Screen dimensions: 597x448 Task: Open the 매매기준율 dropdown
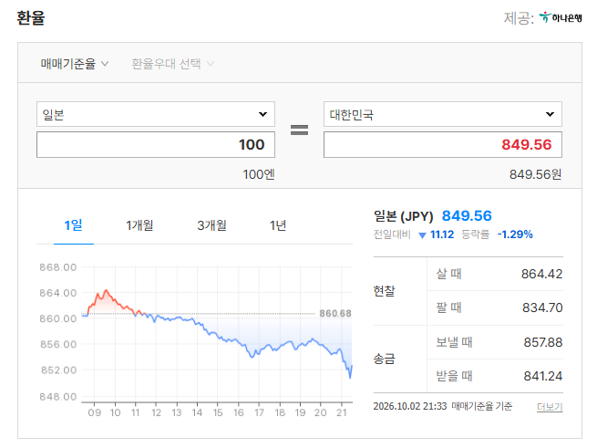[x=75, y=64]
